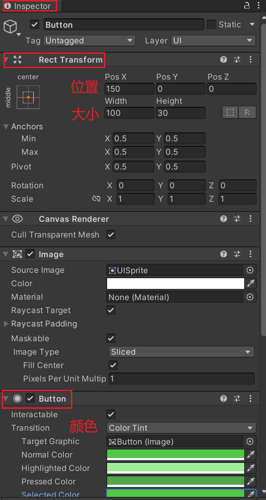Click the Width field

tap(129, 113)
